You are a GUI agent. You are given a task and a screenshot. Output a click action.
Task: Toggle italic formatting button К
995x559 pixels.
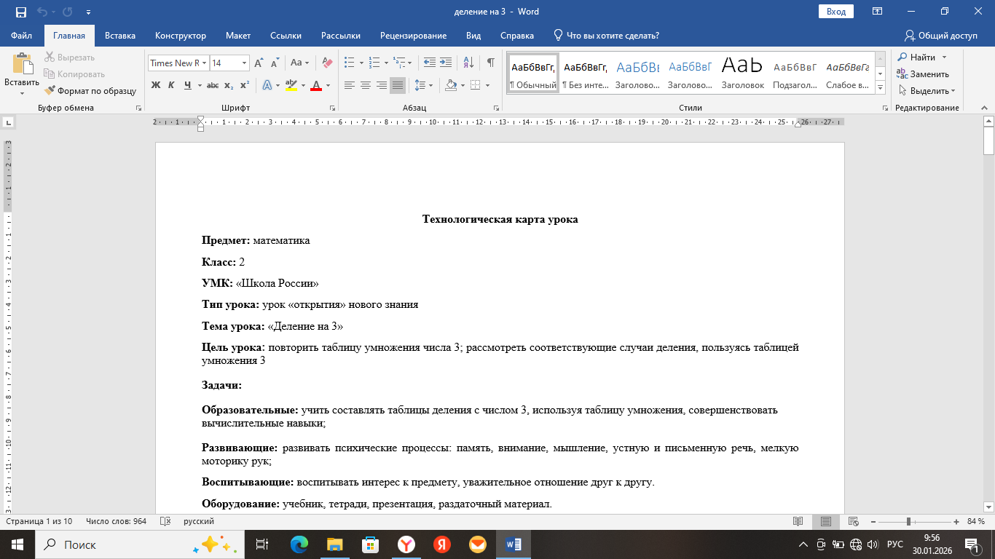coord(171,85)
